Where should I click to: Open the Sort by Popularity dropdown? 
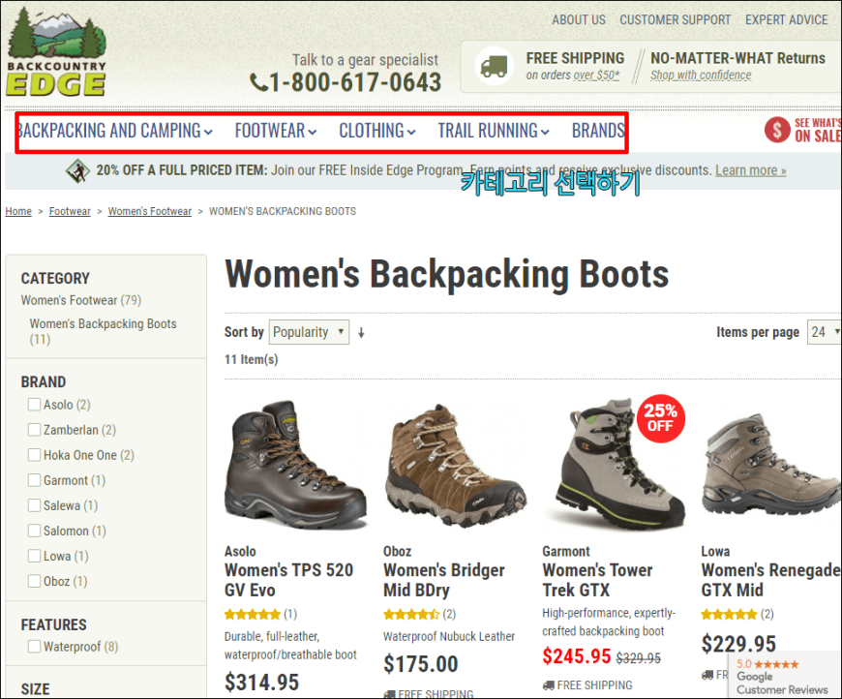309,332
